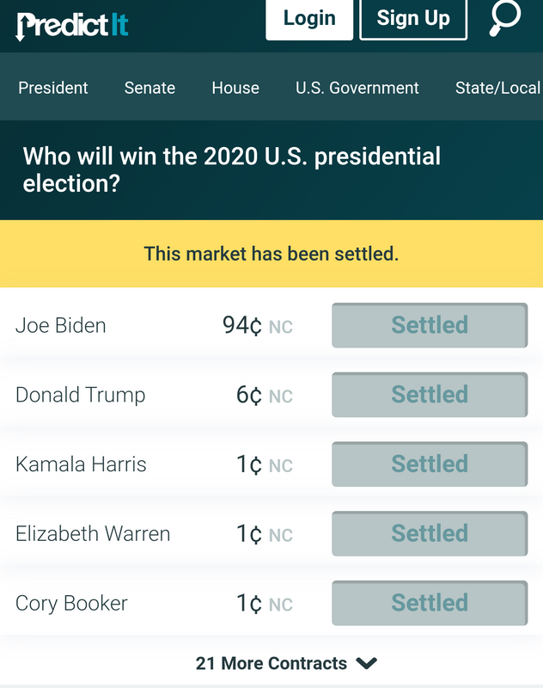Select the Kamala Harris contract name

(81, 464)
